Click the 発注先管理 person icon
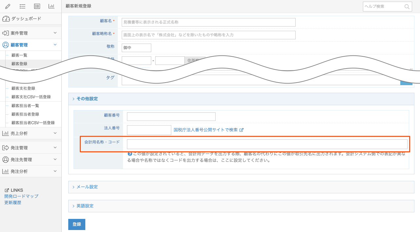 coord(6,160)
